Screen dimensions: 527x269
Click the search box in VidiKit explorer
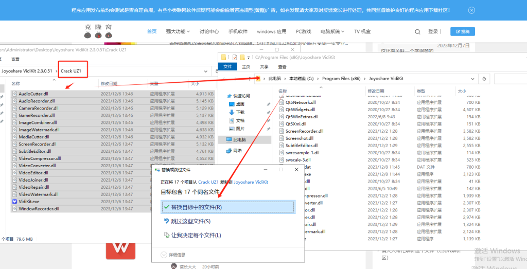pos(510,79)
